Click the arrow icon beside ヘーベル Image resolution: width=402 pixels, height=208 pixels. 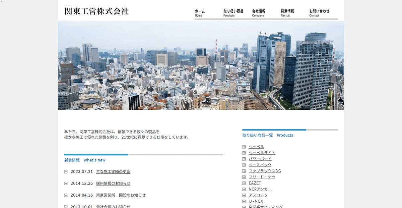[x=244, y=147]
